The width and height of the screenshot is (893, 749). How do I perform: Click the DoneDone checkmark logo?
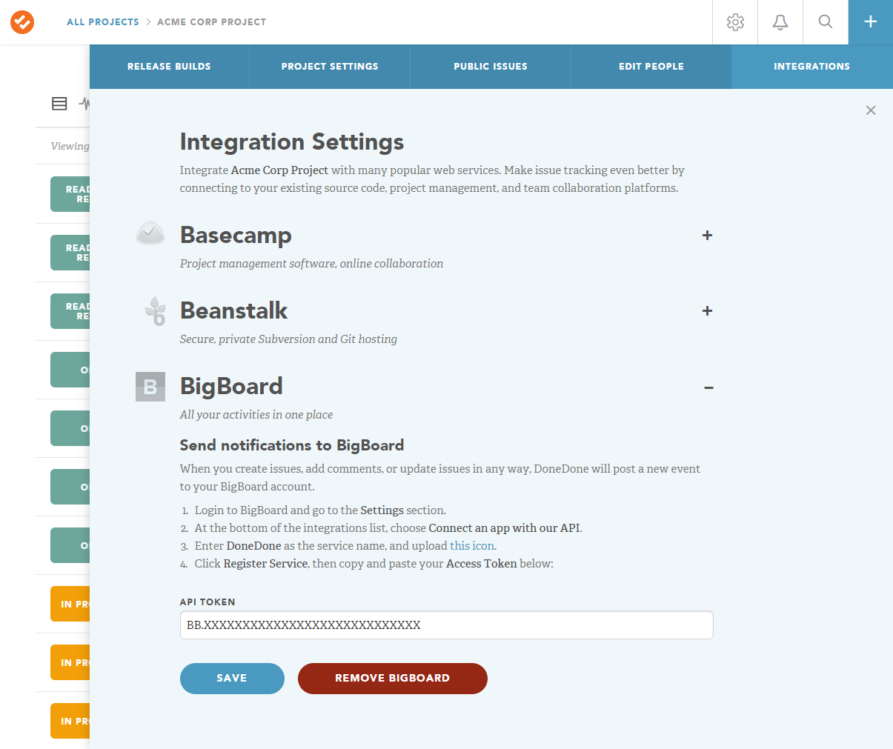tap(22, 22)
